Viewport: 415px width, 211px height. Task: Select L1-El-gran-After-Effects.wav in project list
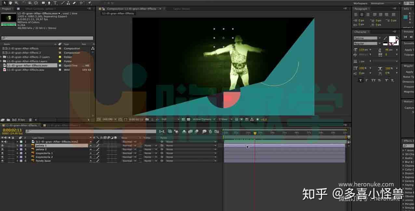tap(25, 70)
